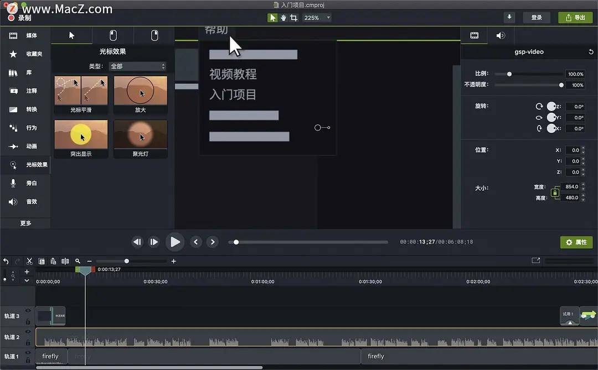Open the 225% zoom level dropdown
The width and height of the screenshot is (598, 370).
tap(317, 18)
